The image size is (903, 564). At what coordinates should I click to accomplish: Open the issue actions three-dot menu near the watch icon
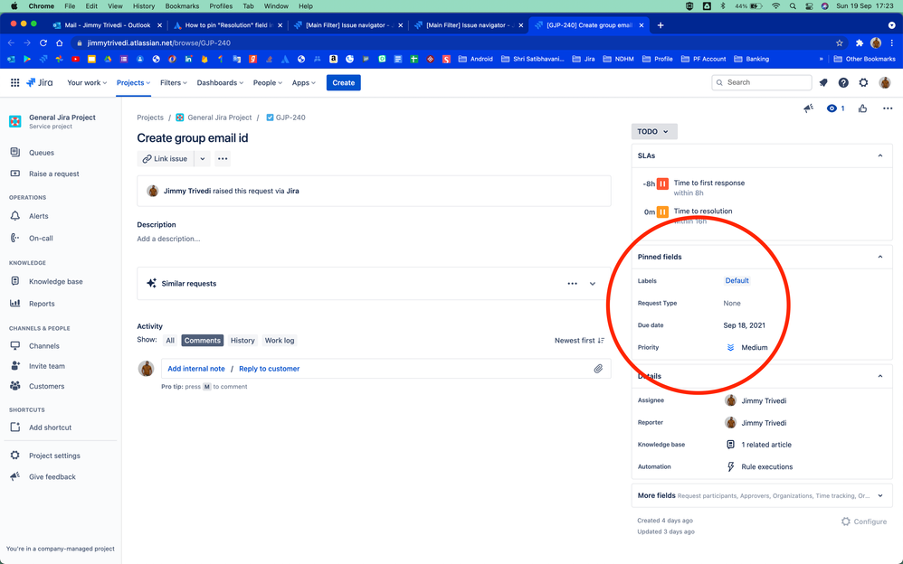tap(888, 108)
